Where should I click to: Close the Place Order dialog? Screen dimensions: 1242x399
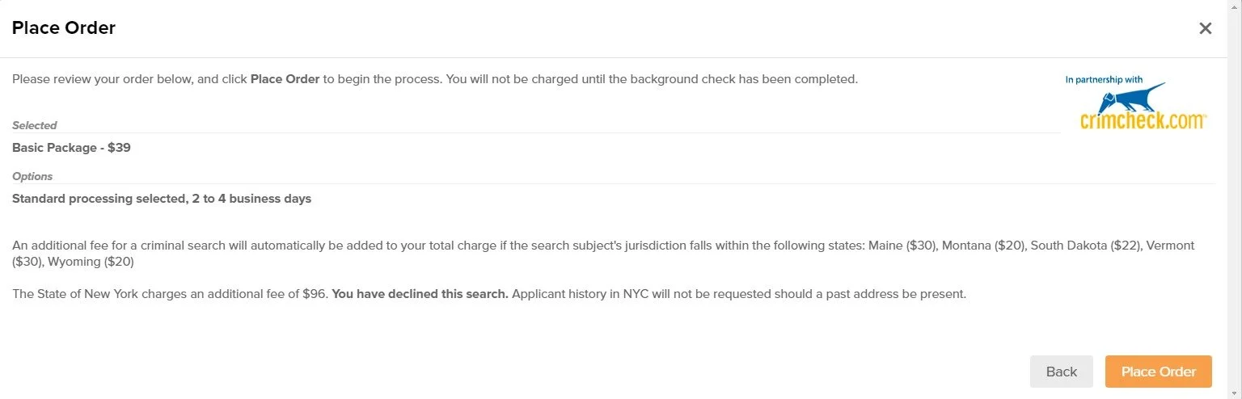(1205, 28)
